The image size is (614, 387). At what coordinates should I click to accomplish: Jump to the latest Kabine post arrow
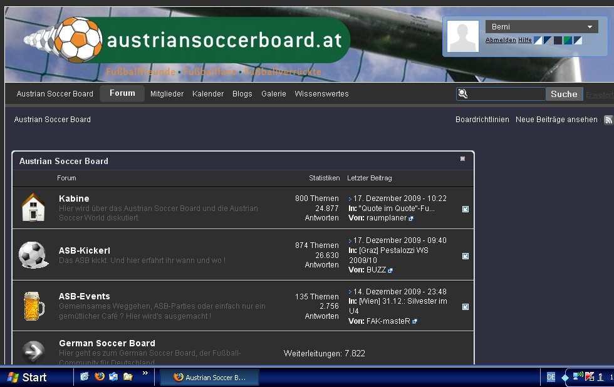click(350, 199)
